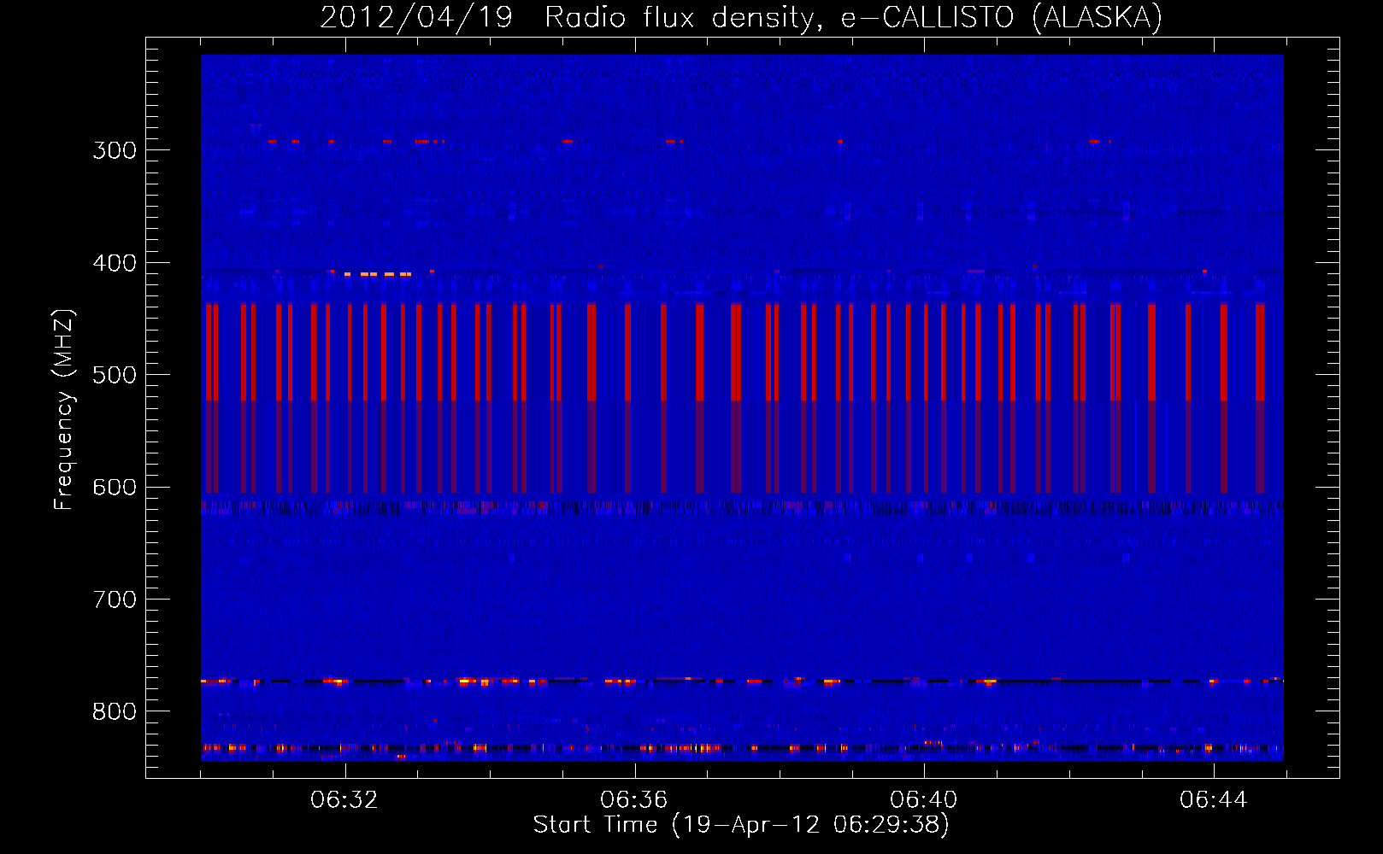Click the 800 frequency tick label

pyautogui.click(x=115, y=712)
